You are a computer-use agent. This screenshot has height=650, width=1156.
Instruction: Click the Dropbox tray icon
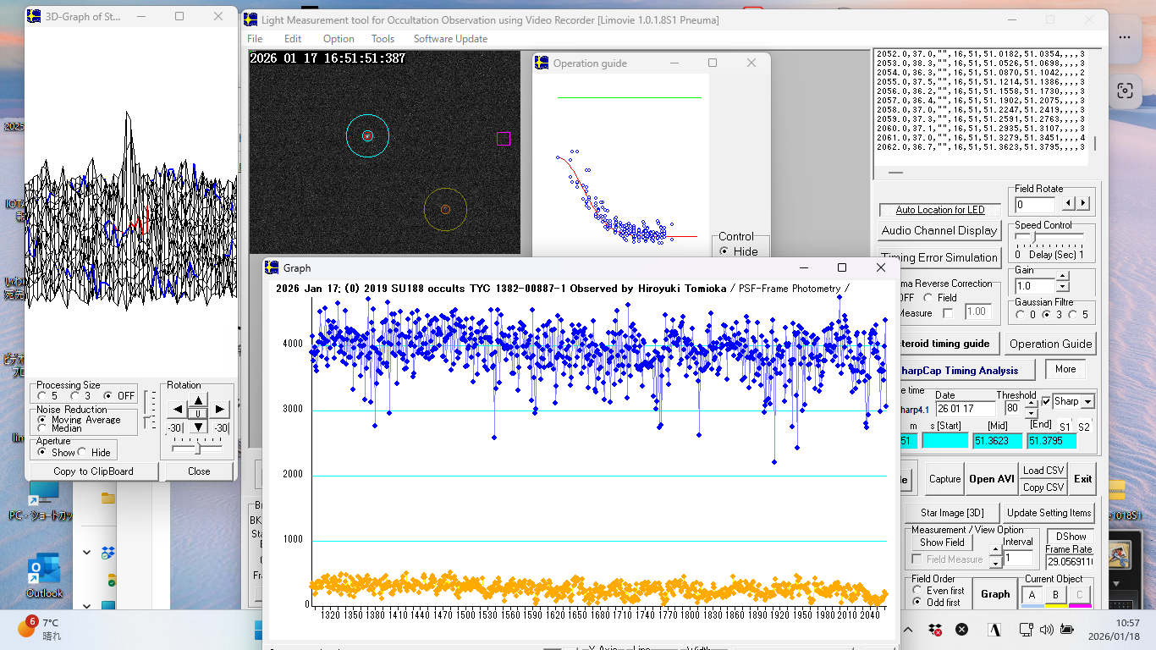[936, 630]
